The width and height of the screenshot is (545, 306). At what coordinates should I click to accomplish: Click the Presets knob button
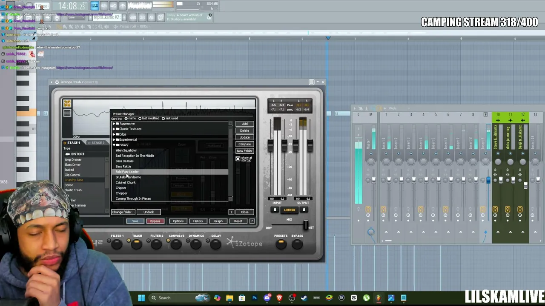(281, 244)
